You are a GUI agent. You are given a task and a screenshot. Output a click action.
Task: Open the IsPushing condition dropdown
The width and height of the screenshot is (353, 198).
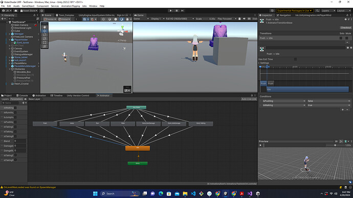[x=284, y=101]
